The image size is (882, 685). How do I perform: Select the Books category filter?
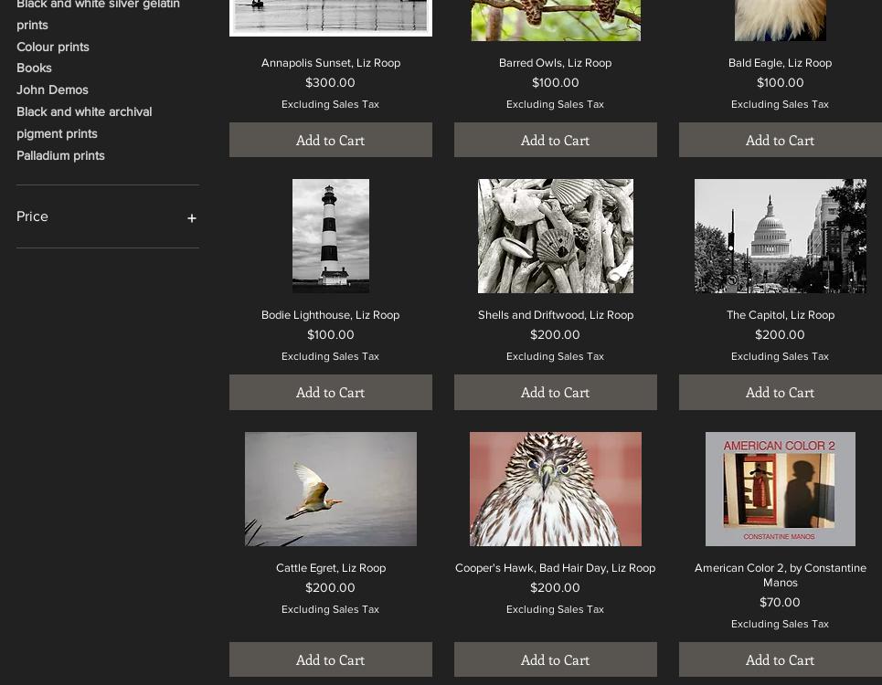[x=34, y=68]
